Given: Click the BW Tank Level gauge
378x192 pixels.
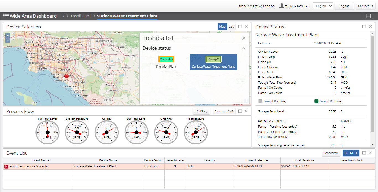Looking at the screenshot, I should pos(136,132).
